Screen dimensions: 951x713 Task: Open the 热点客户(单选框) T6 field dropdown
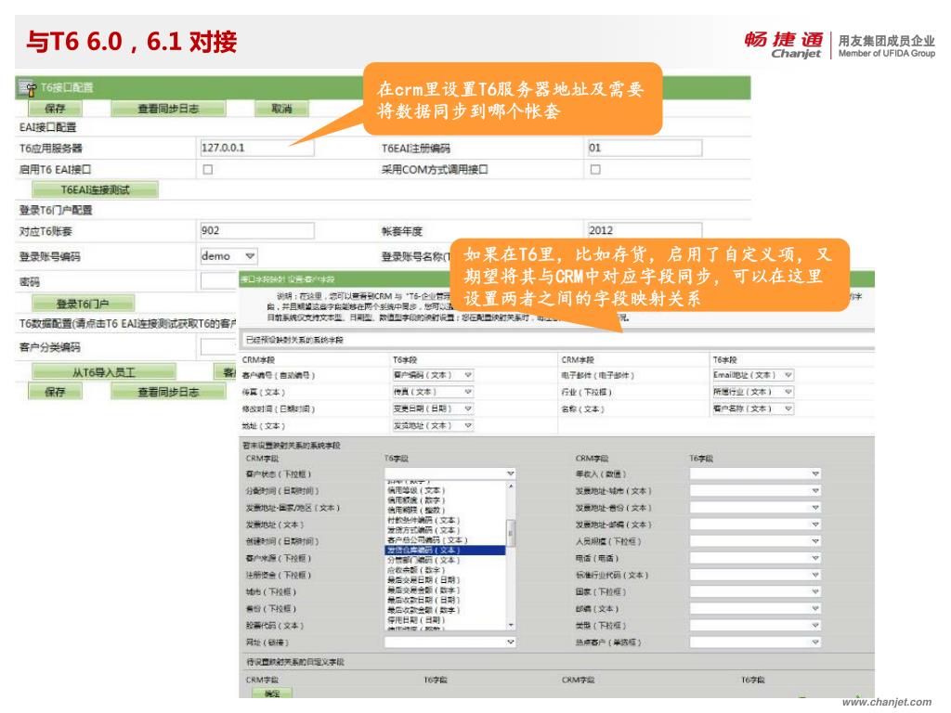[x=815, y=642]
